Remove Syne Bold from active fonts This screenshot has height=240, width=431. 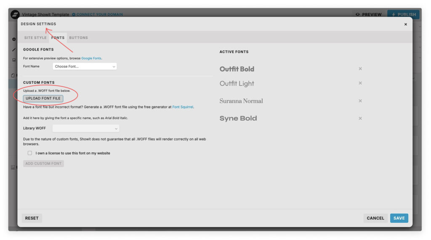360,118
